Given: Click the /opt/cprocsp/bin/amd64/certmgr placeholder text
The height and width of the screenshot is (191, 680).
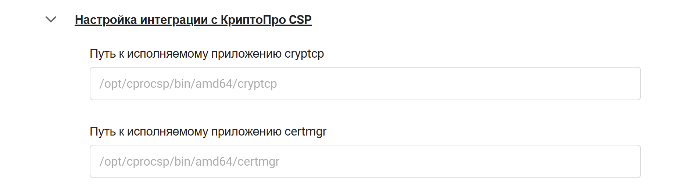Looking at the screenshot, I should pyautogui.click(x=189, y=162).
